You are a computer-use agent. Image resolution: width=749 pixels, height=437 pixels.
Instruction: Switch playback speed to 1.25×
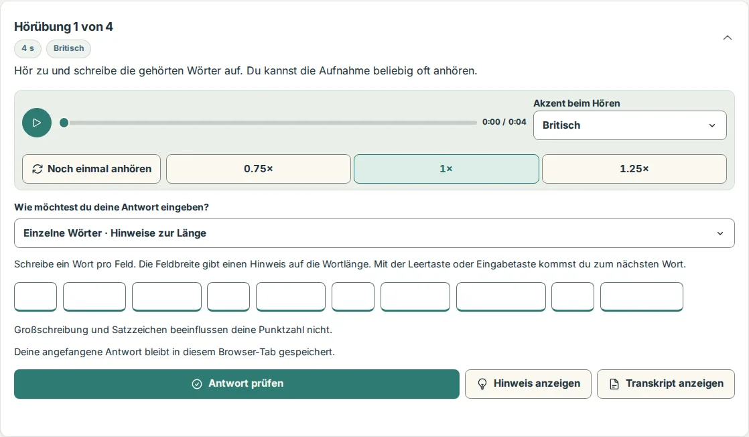tap(634, 169)
